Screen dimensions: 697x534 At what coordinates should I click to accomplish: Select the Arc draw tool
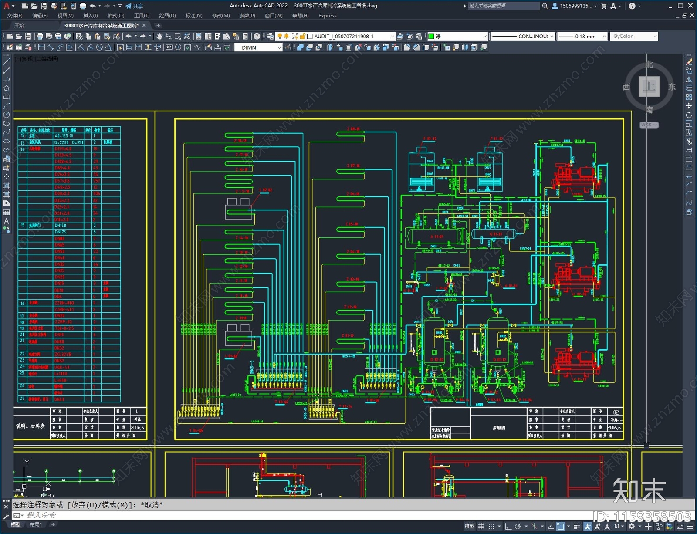(6, 106)
